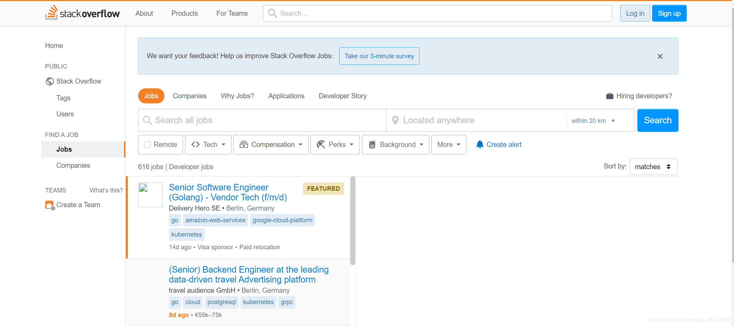
Task: Expand the Perks filter dropdown
Action: [335, 145]
